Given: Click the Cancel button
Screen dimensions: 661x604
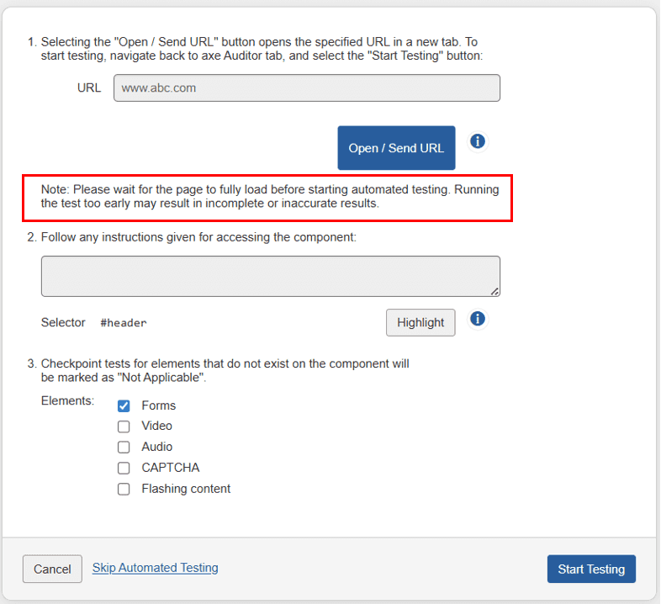Looking at the screenshot, I should click(x=52, y=570).
